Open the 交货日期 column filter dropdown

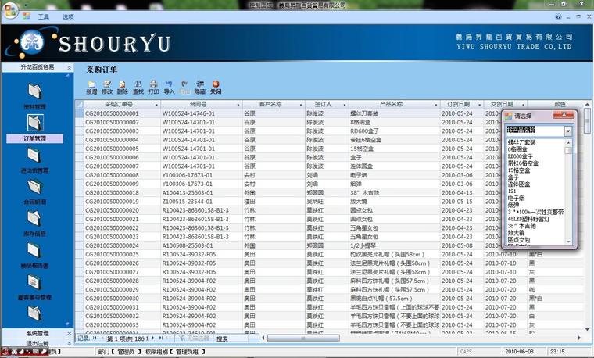[523, 105]
